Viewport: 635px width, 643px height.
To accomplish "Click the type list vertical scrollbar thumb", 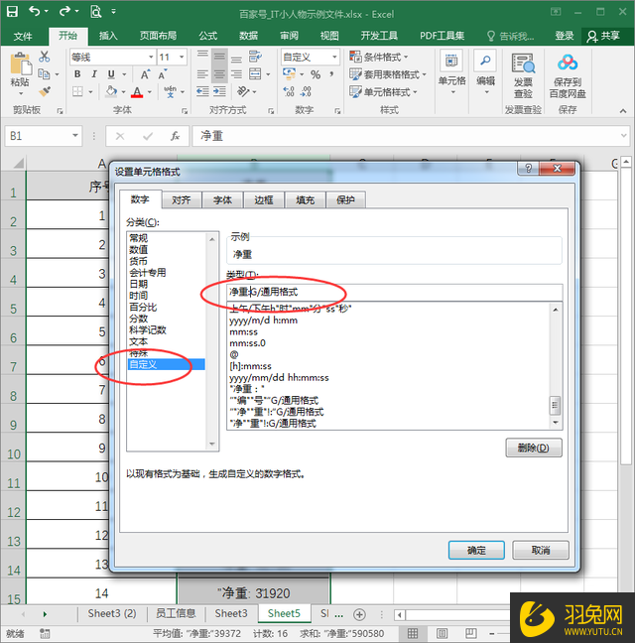I will click(x=555, y=405).
